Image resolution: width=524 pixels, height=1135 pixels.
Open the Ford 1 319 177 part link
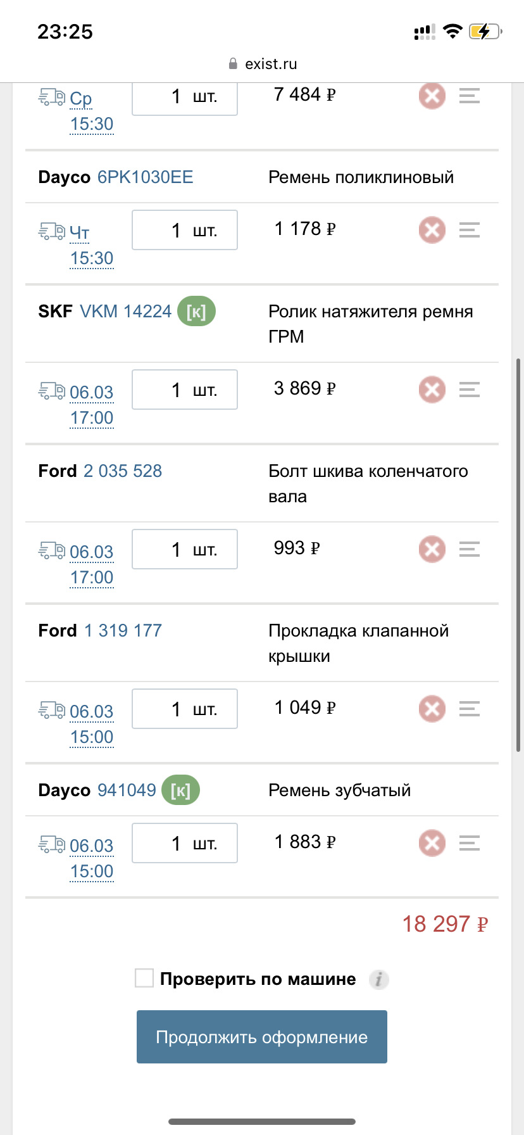point(123,631)
